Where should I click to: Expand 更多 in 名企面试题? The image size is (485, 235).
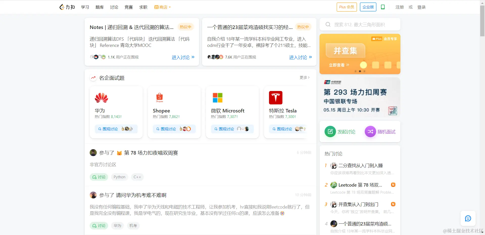coord(304,77)
